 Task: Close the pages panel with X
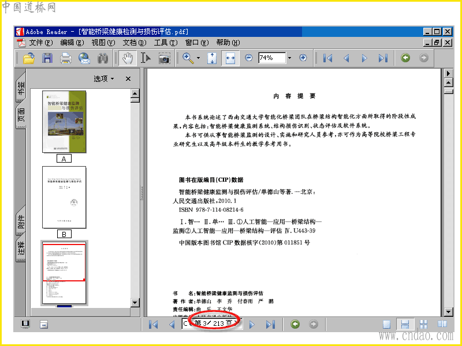[x=128, y=78]
